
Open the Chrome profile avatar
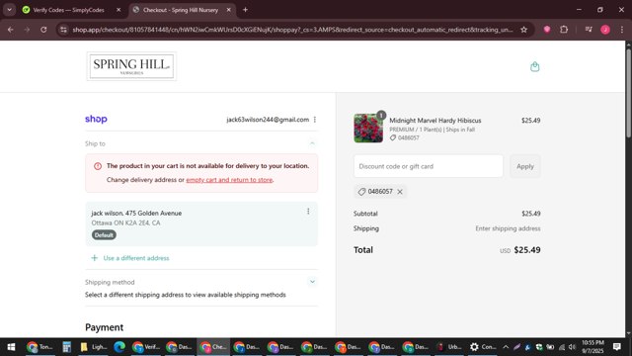[x=605, y=30]
